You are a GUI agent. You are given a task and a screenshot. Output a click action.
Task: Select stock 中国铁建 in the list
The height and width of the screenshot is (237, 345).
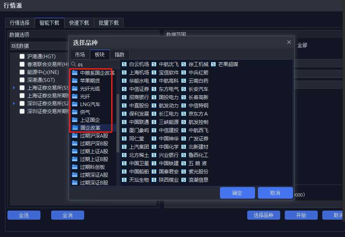[168, 163]
